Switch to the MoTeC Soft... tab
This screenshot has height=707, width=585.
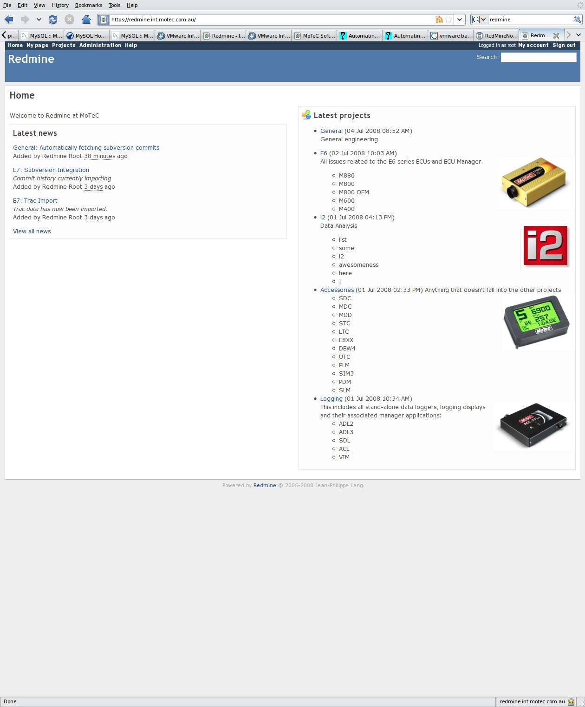tap(314, 35)
